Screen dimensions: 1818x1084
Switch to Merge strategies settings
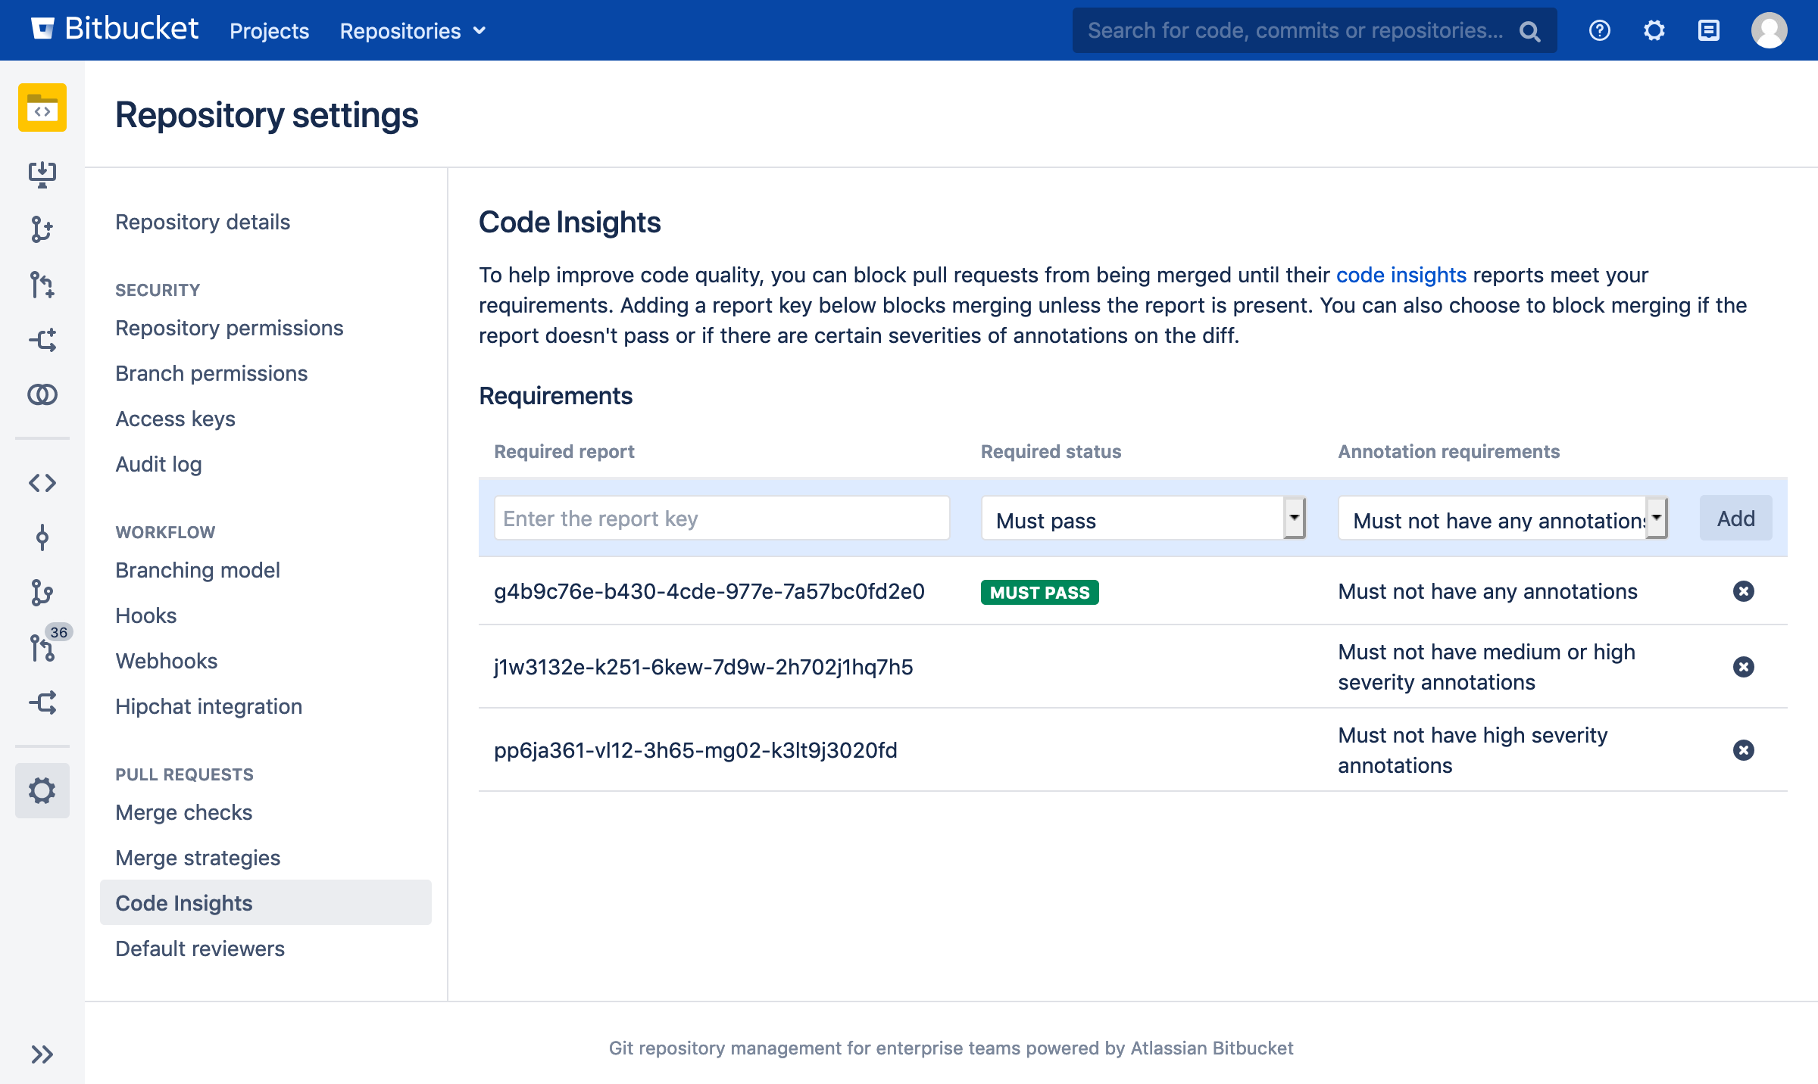[x=197, y=858]
